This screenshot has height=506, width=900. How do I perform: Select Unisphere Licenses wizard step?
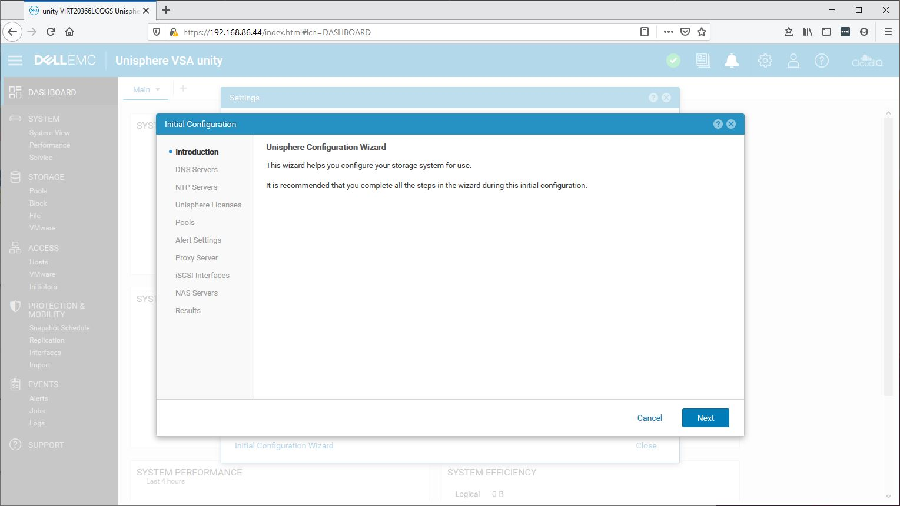pyautogui.click(x=208, y=205)
